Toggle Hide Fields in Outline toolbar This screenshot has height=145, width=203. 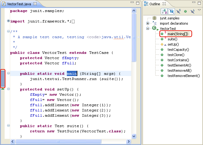[x=172, y=11]
